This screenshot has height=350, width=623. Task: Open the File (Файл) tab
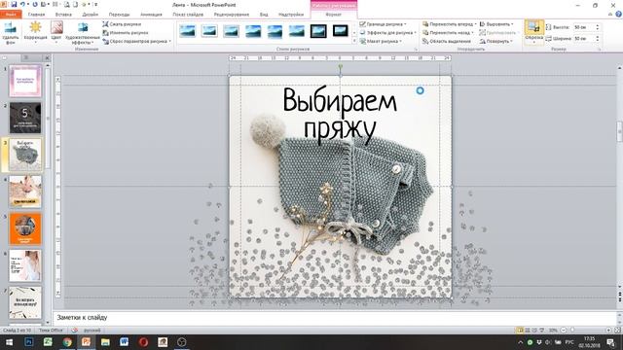[11, 15]
